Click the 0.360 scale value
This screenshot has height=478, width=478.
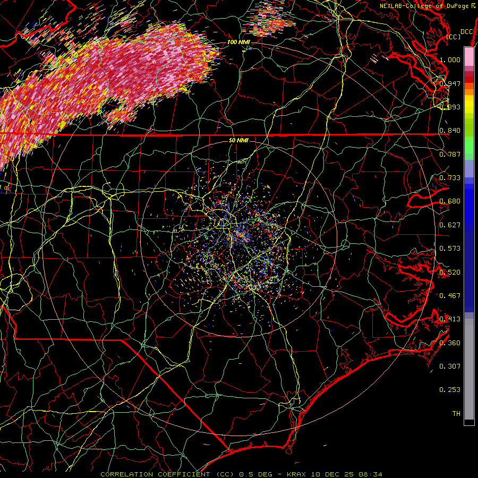450,343
